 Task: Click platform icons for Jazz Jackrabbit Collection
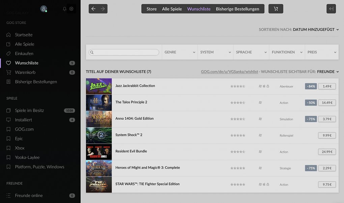point(264,86)
